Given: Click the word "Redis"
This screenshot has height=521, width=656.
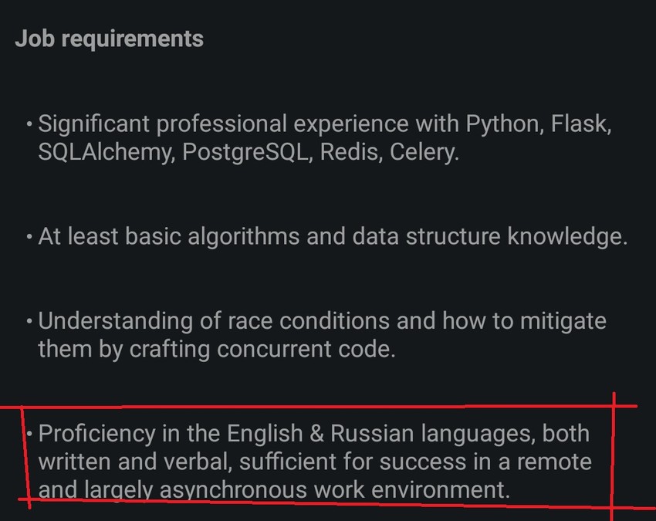Looking at the screenshot, I should click(351, 152).
